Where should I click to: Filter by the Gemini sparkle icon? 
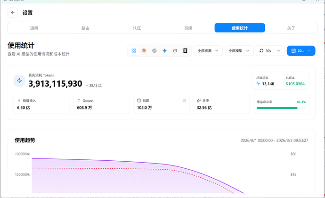pos(164,50)
